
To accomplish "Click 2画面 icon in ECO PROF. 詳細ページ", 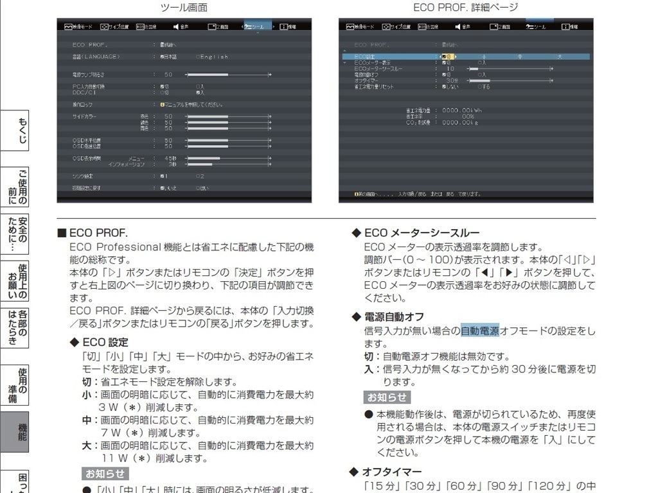I will pos(494,26).
